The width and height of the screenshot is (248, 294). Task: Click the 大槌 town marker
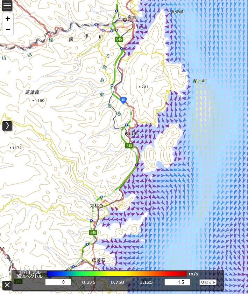[x=101, y=206]
